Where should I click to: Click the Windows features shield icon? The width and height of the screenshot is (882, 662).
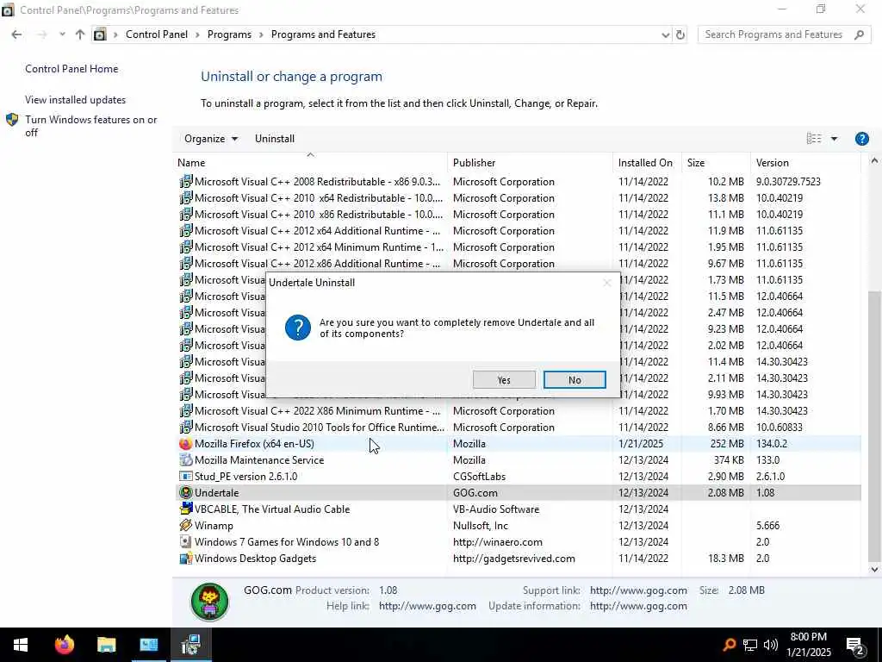(x=12, y=119)
